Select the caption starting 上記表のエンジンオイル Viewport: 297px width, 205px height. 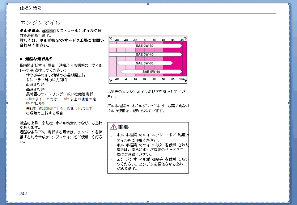[x=146, y=94]
